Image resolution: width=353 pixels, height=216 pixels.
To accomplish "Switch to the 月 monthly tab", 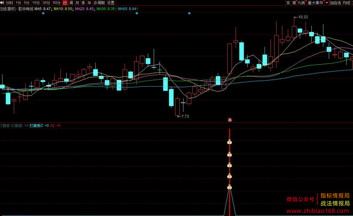I will click(77, 3).
